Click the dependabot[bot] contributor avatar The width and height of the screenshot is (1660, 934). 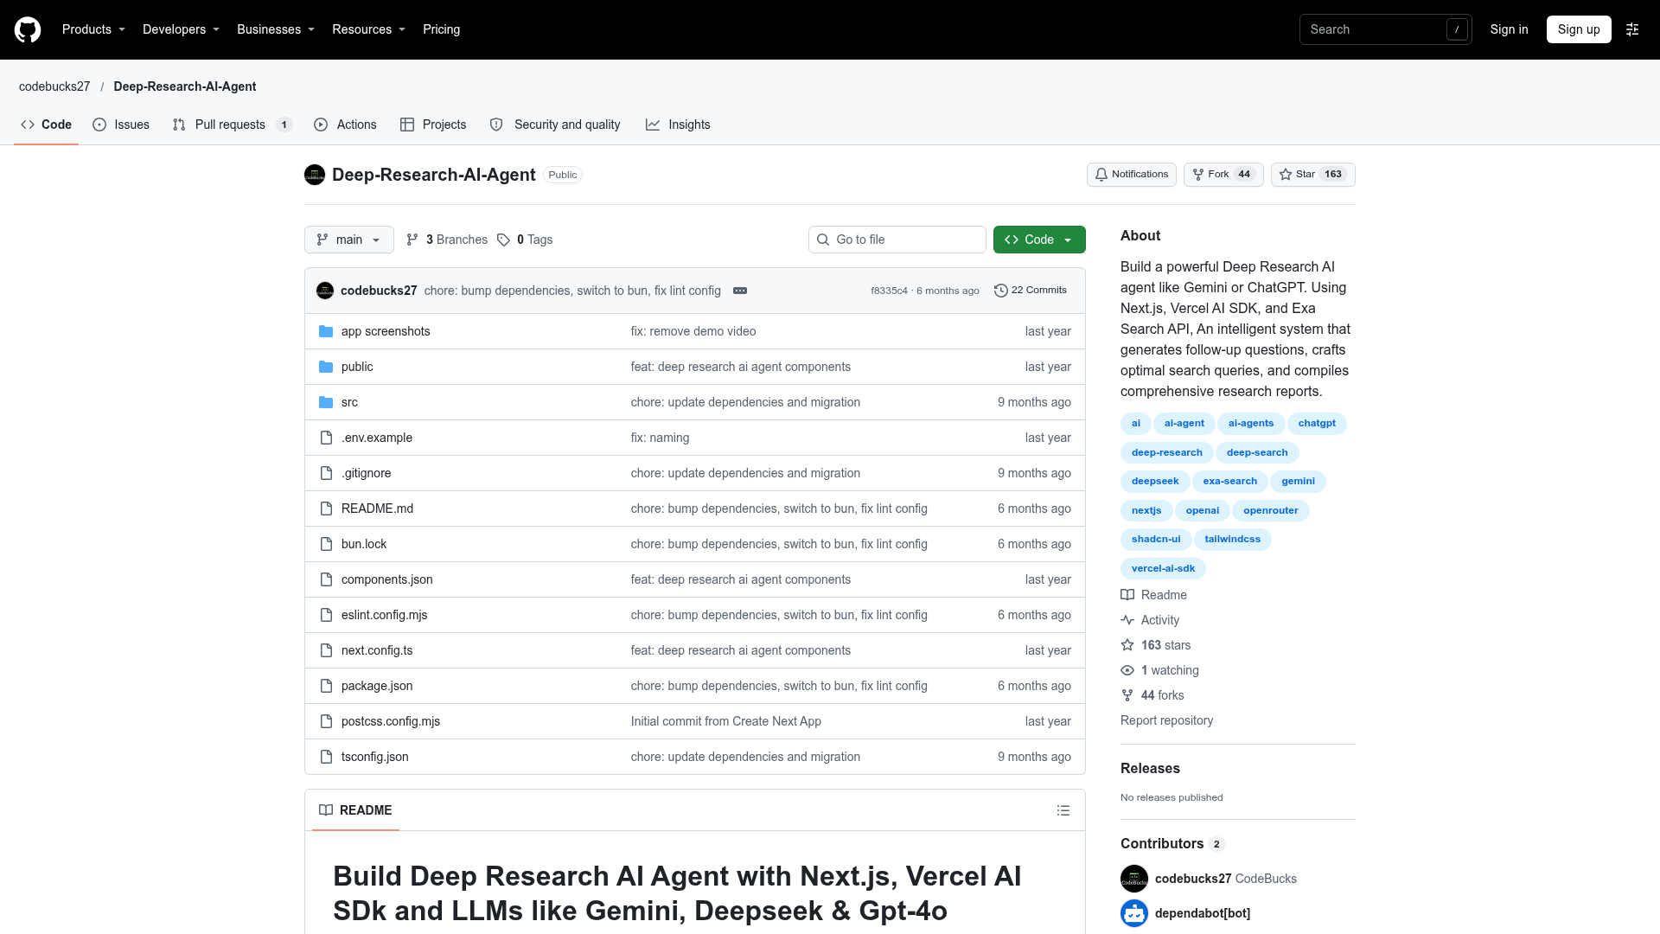coord(1134,913)
